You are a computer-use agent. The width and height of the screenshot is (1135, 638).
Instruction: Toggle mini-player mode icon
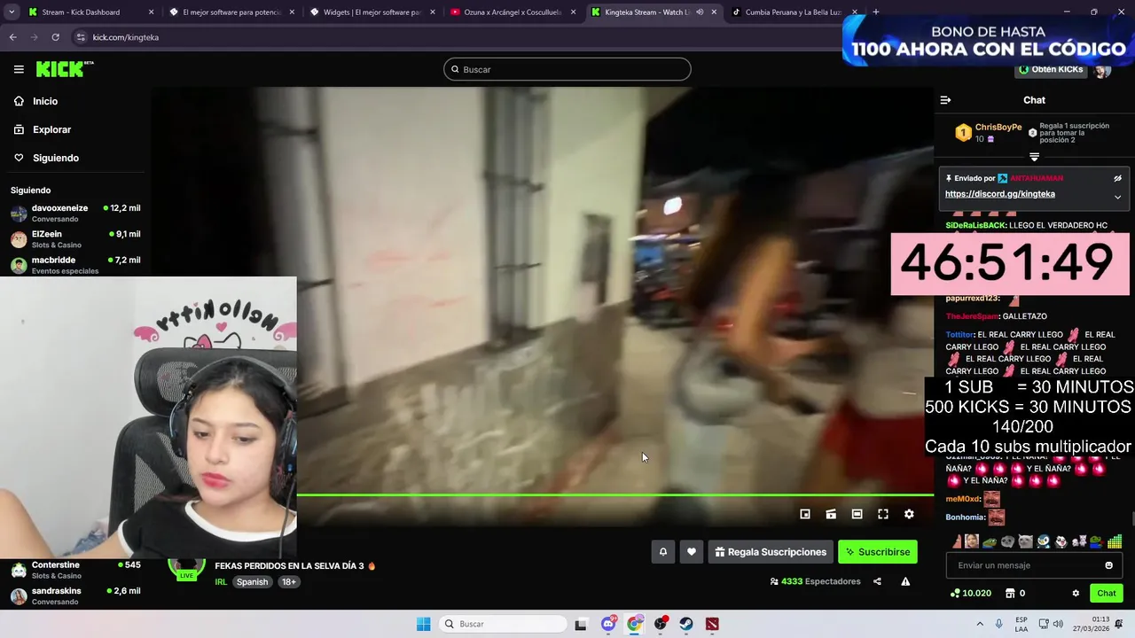(805, 514)
